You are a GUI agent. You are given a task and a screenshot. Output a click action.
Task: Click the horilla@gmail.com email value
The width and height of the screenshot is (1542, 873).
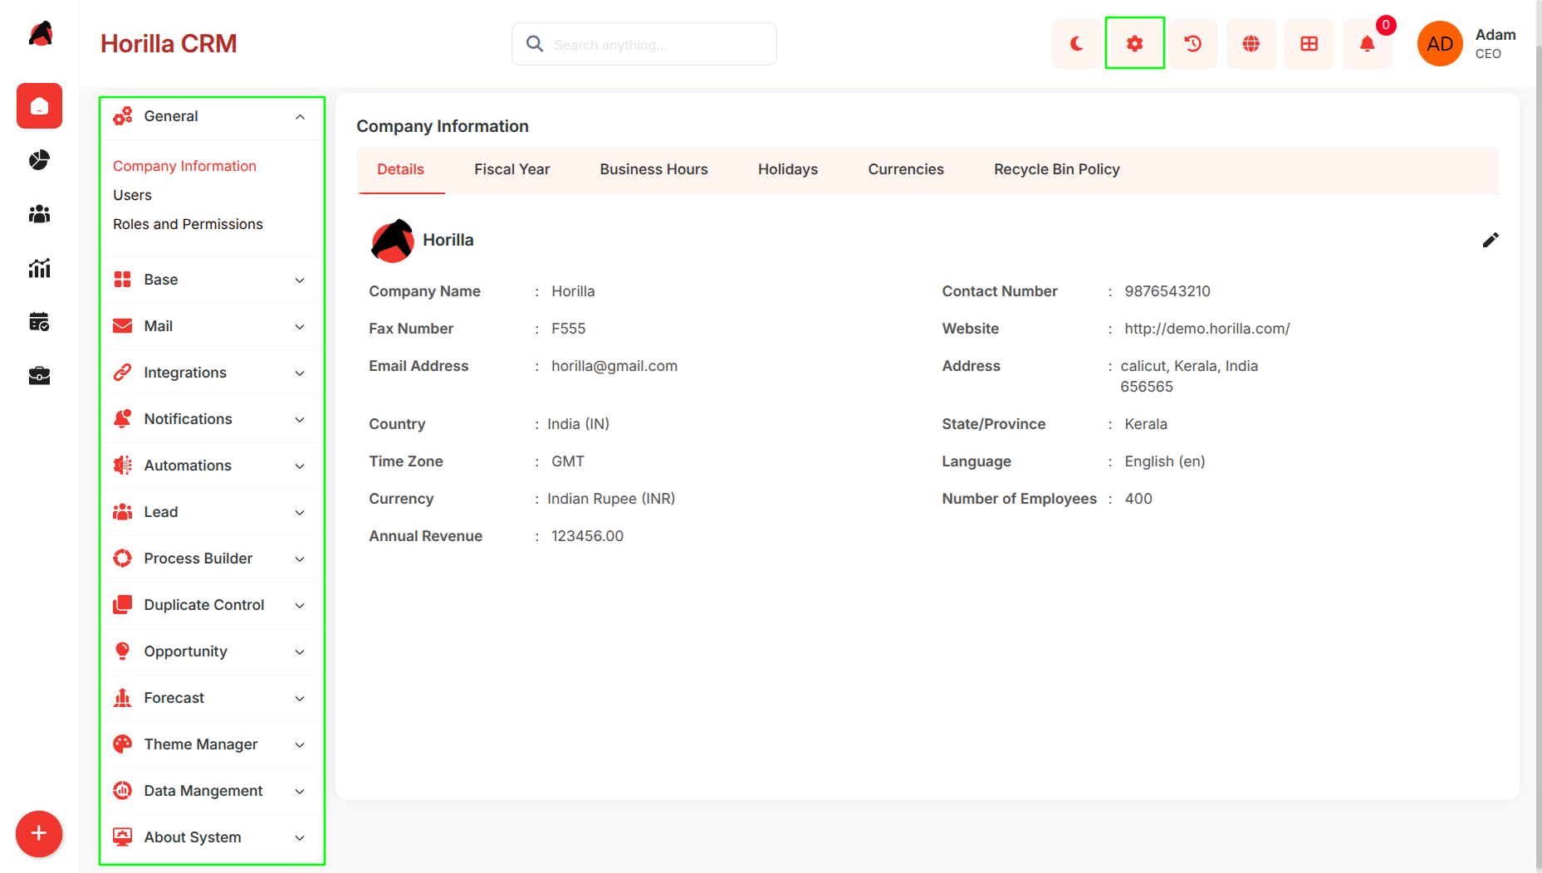coord(614,366)
